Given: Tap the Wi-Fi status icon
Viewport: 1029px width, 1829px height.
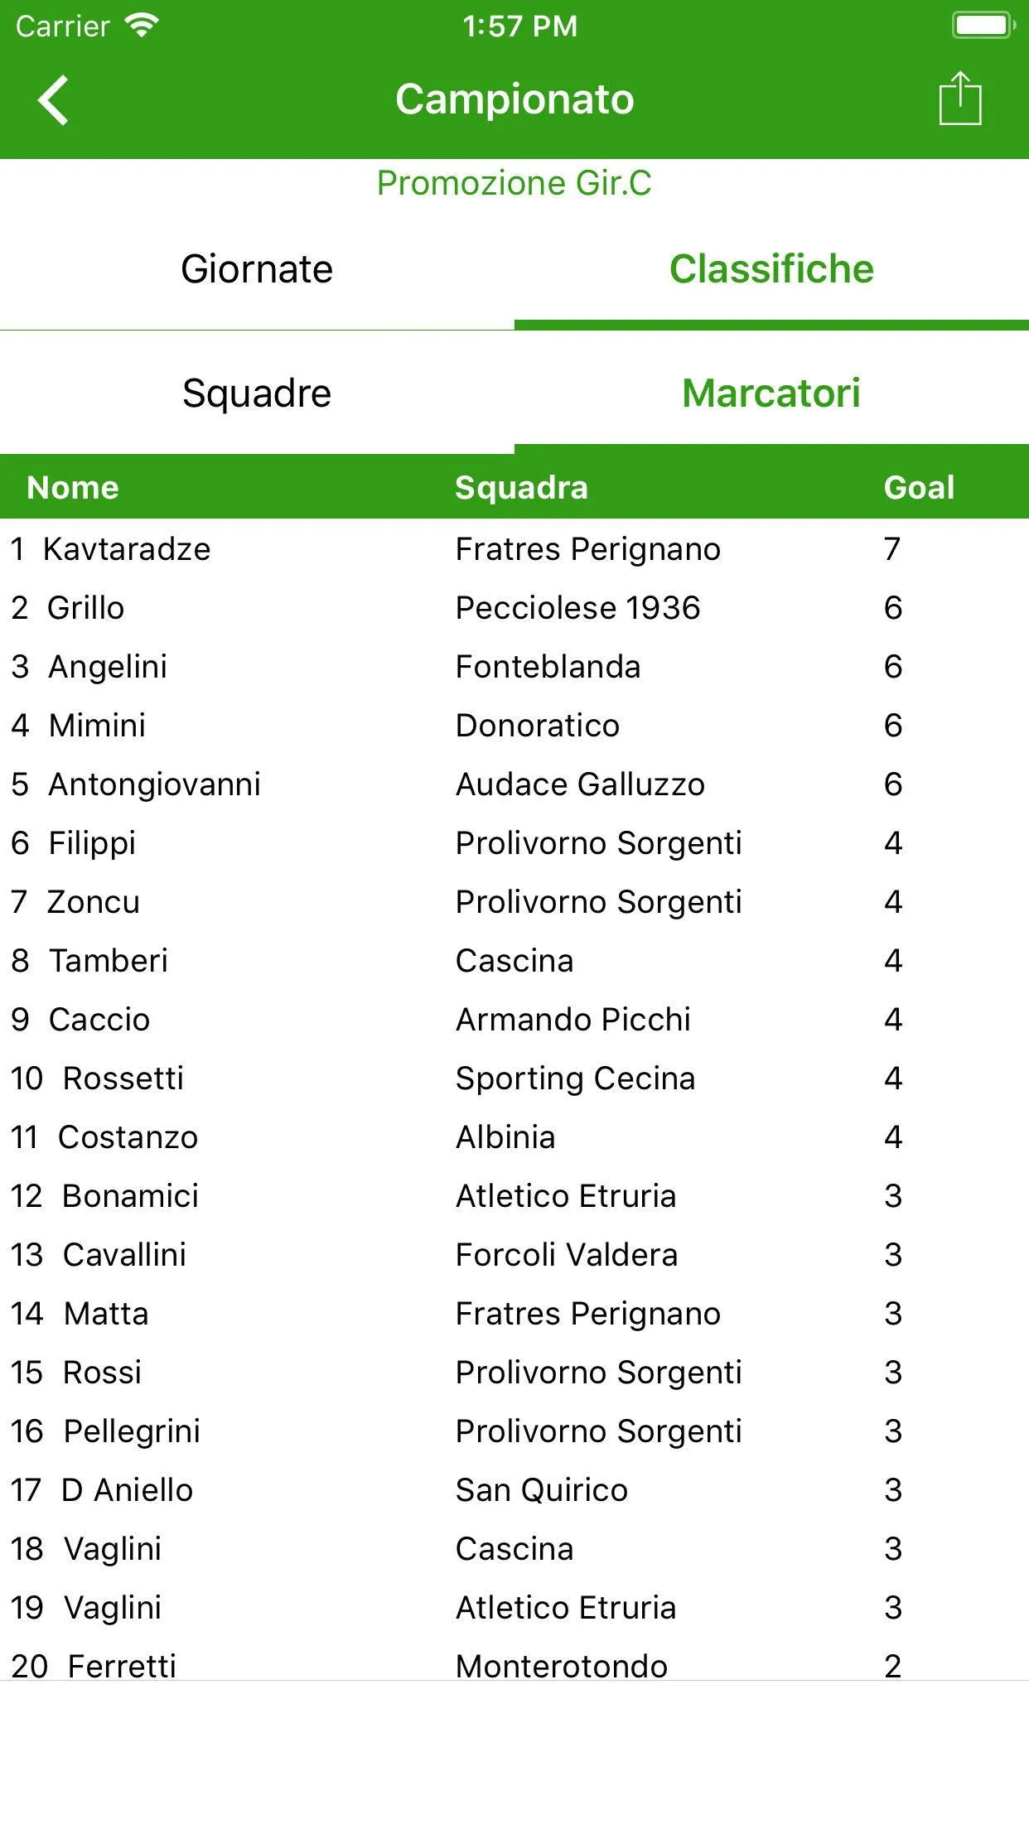Looking at the screenshot, I should click(142, 26).
